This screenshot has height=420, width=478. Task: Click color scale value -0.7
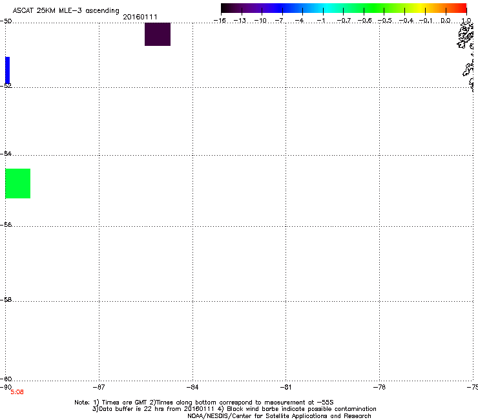point(344,21)
